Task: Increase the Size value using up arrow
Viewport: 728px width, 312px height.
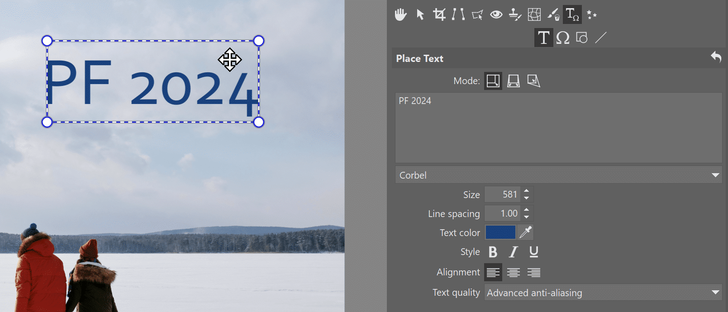Action: point(527,191)
